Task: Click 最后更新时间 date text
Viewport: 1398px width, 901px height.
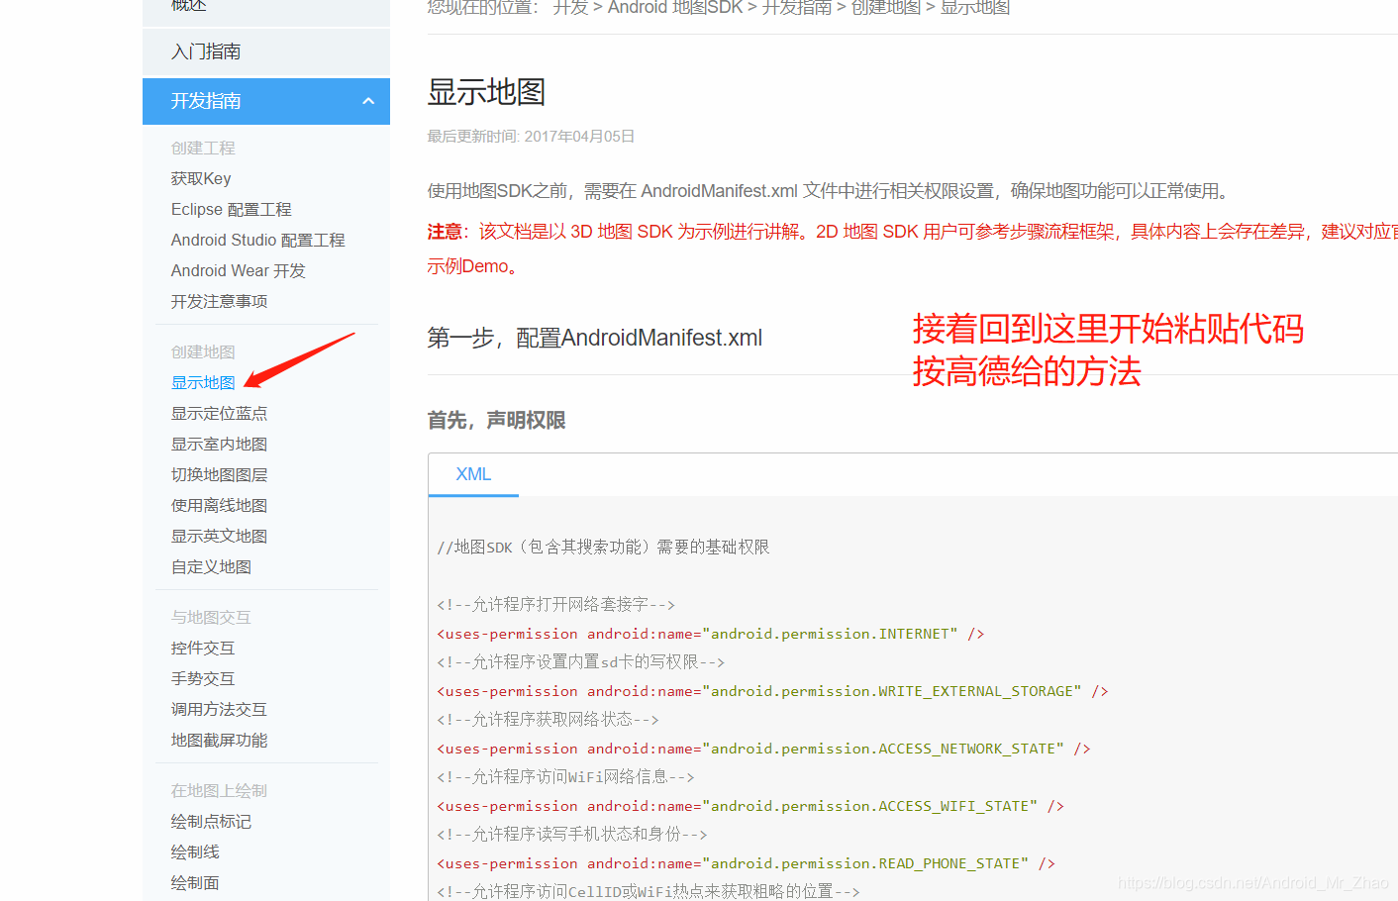Action: [531, 136]
